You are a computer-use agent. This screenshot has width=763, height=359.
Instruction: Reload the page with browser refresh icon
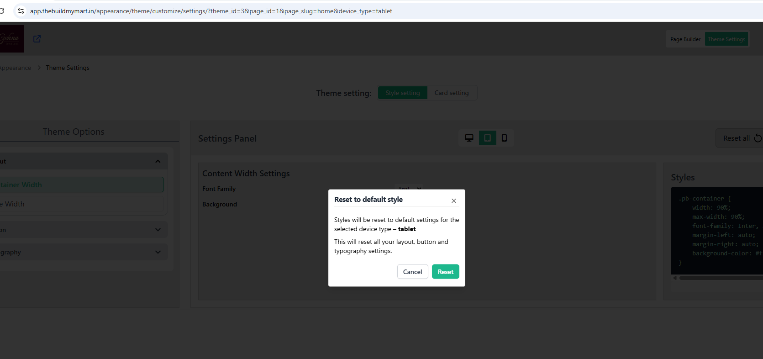2,11
